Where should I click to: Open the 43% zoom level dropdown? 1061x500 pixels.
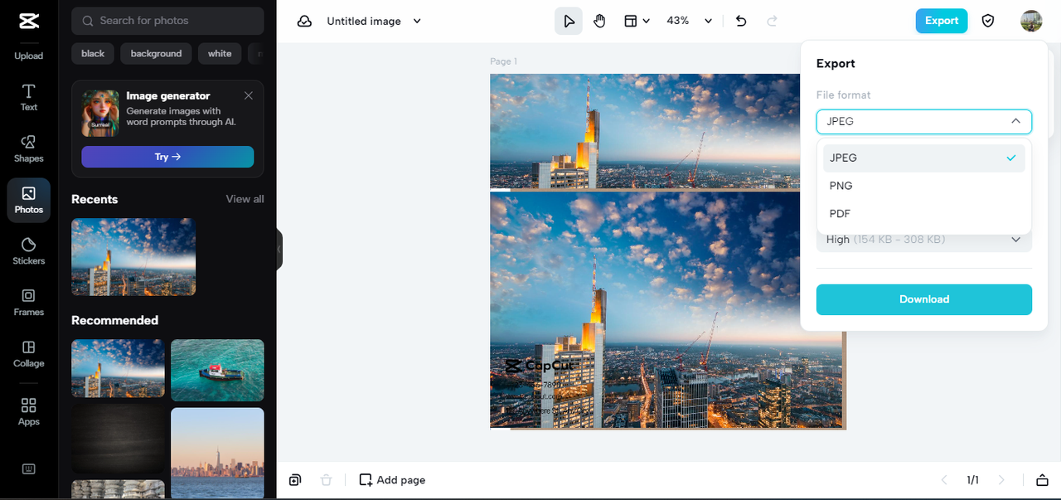click(690, 21)
